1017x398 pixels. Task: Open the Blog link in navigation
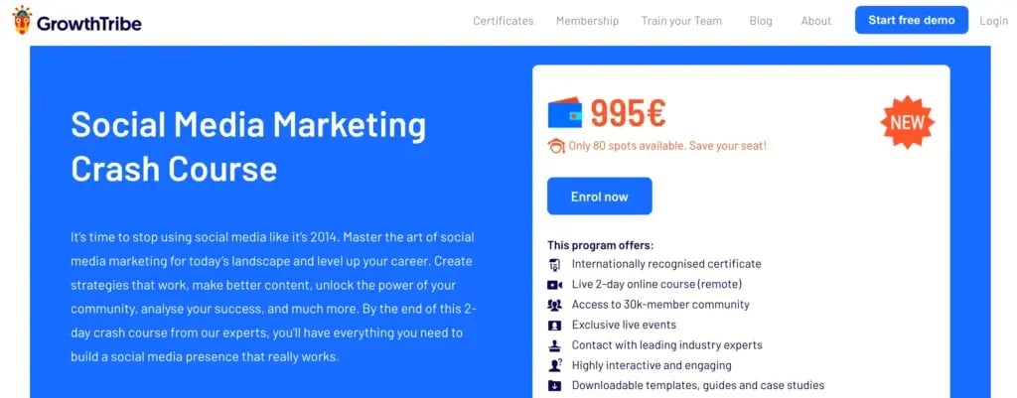pyautogui.click(x=761, y=21)
